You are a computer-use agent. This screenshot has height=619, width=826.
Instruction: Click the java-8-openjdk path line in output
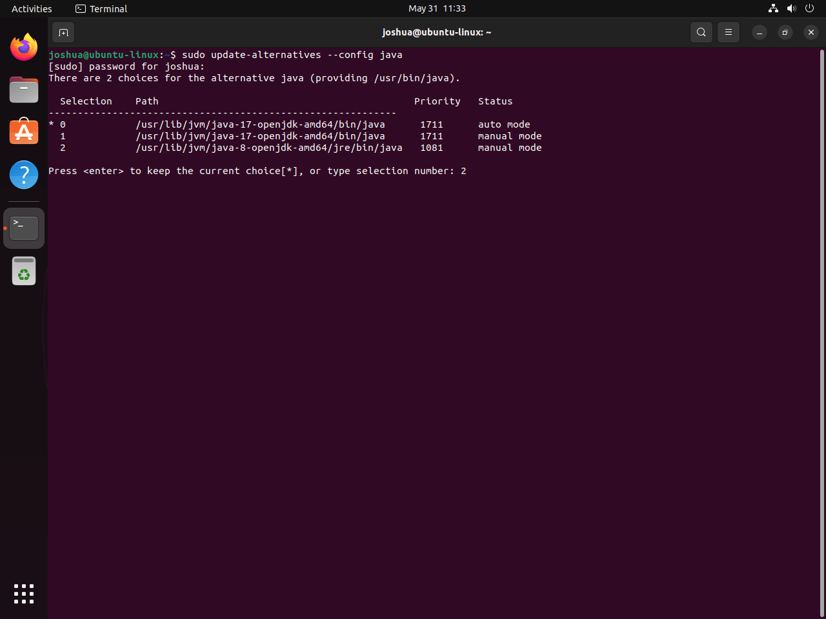[x=269, y=148]
